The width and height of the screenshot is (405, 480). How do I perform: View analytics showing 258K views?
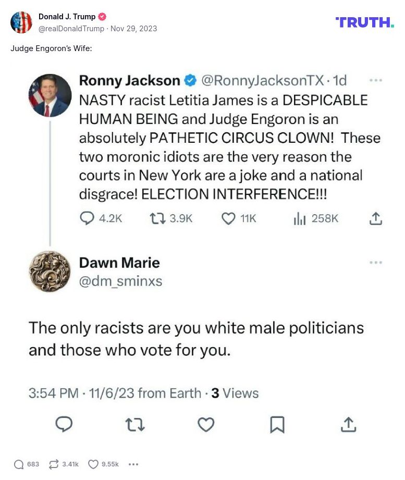point(300,218)
